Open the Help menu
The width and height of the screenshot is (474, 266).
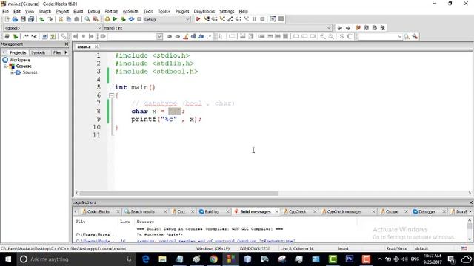click(x=244, y=11)
